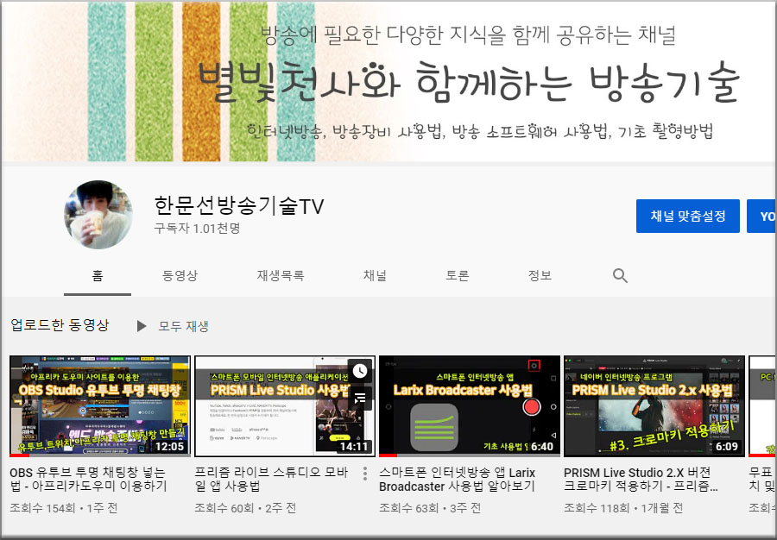The width and height of the screenshot is (777, 540).
Task: Click the channel name 한문선방송기술TV
Action: coord(239,205)
